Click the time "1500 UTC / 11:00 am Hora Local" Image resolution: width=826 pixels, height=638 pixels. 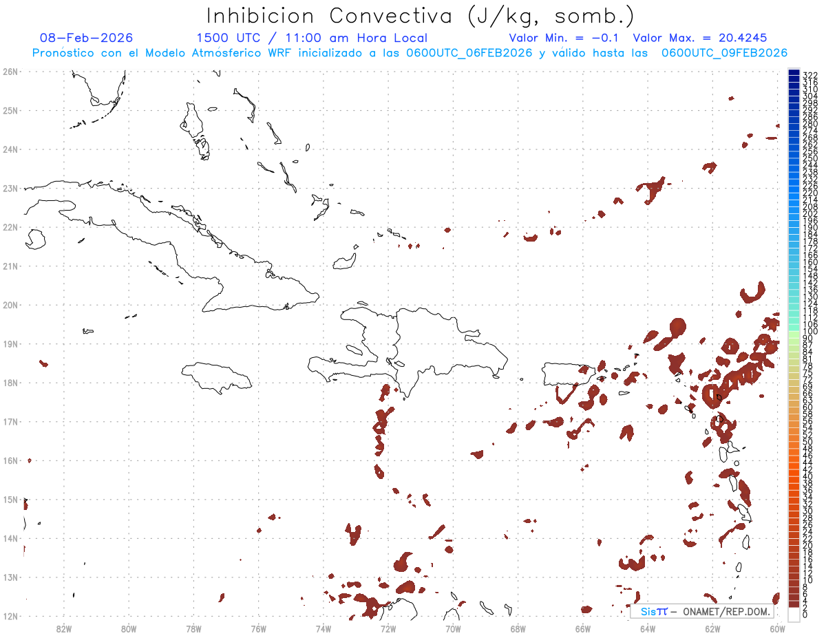312,38
